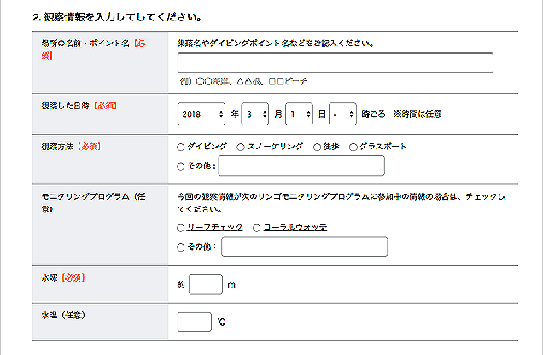
Task: Open the hour (時ごろ) dropdown
Action: (x=342, y=113)
